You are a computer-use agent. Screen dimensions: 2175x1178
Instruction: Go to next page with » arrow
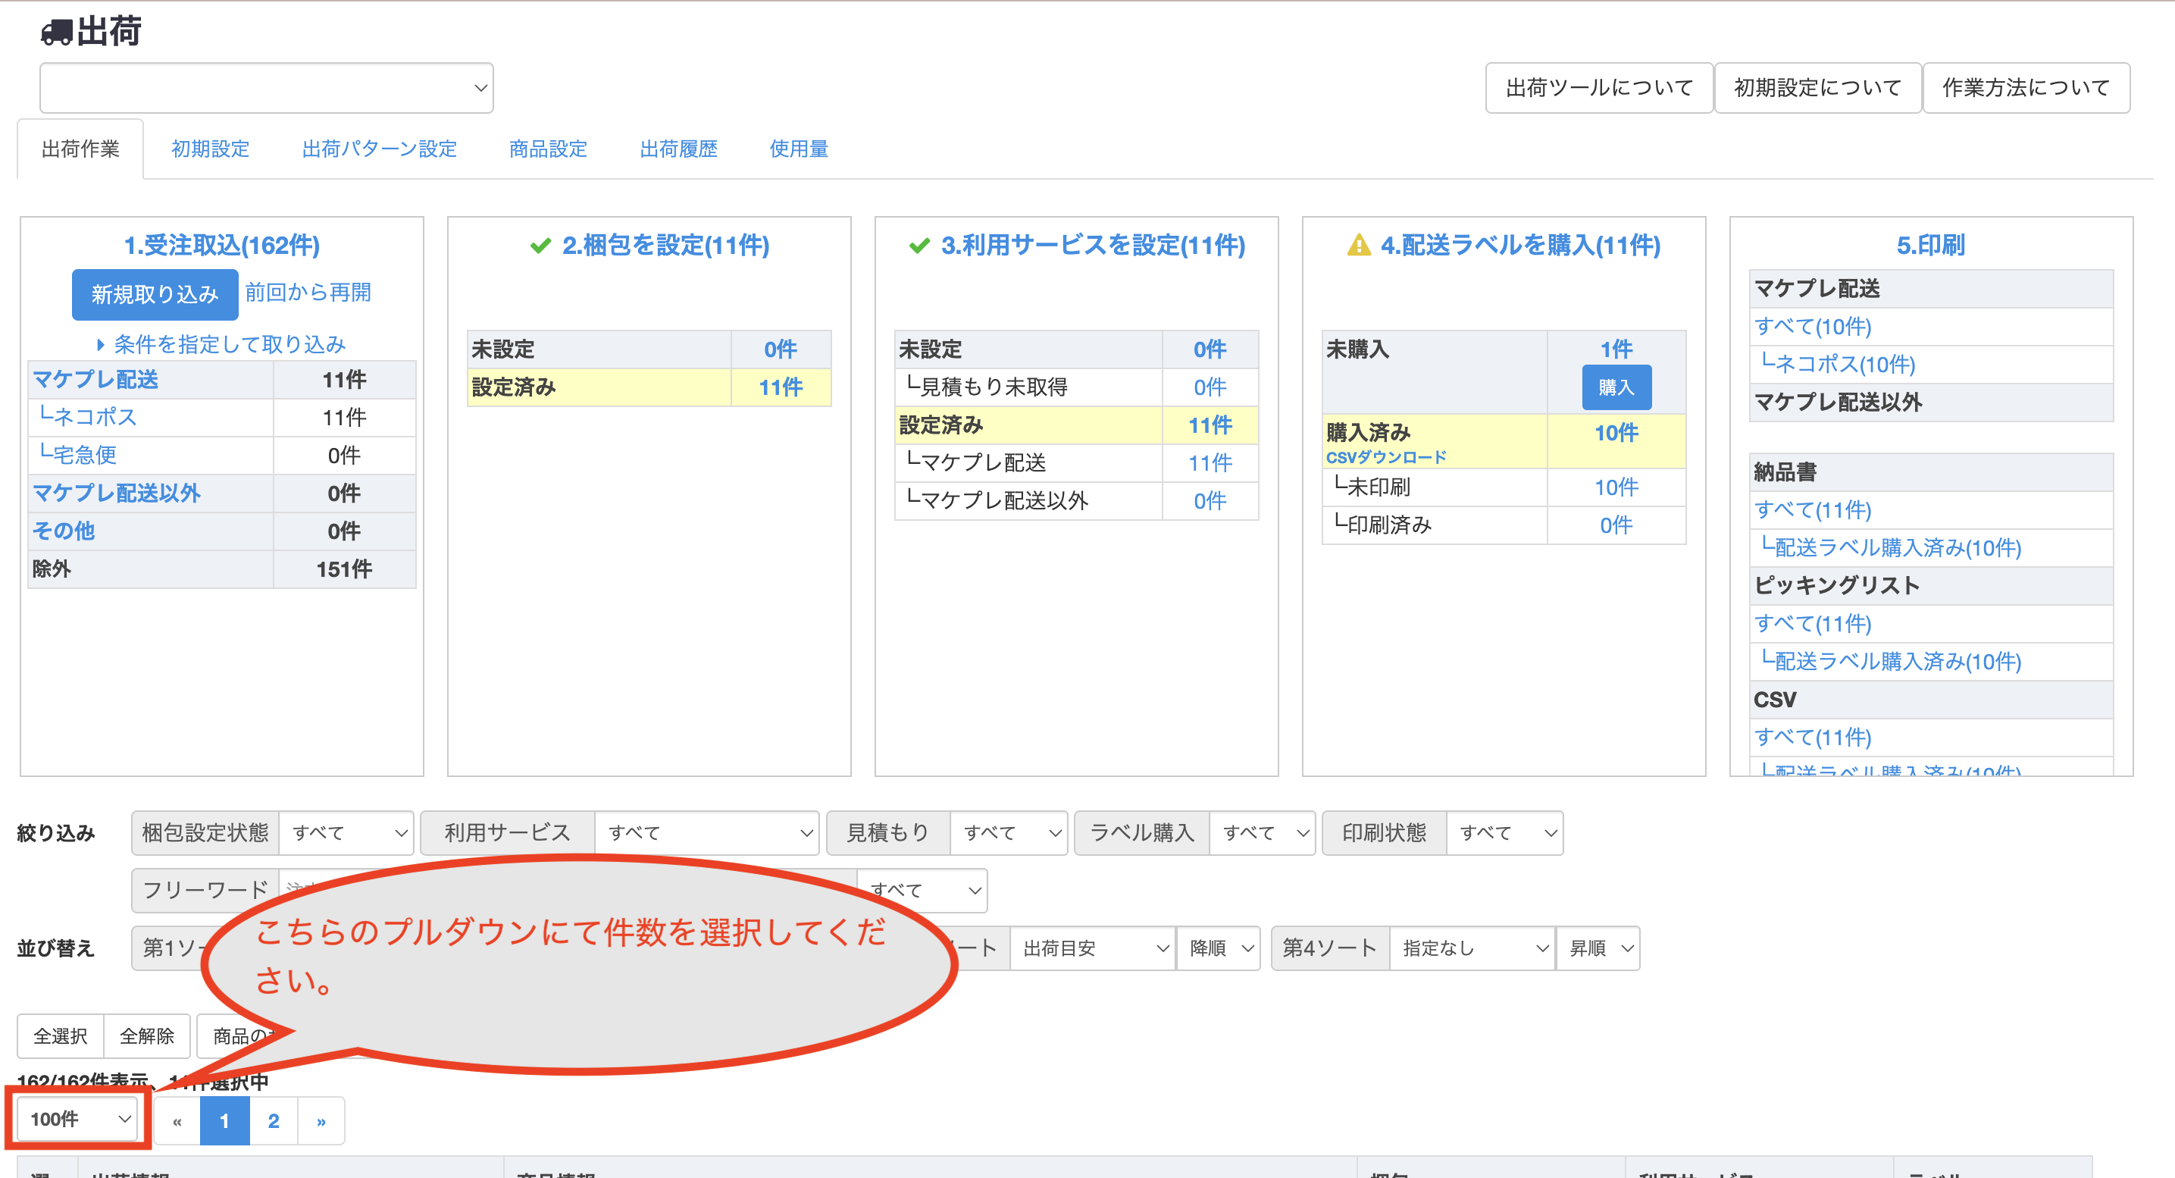pyautogui.click(x=321, y=1121)
